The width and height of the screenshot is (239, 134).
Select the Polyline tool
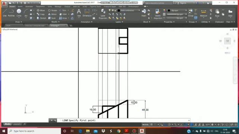click(x=11, y=13)
